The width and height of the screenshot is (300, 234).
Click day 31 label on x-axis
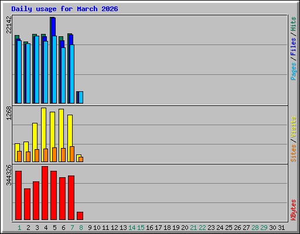tap(281, 228)
